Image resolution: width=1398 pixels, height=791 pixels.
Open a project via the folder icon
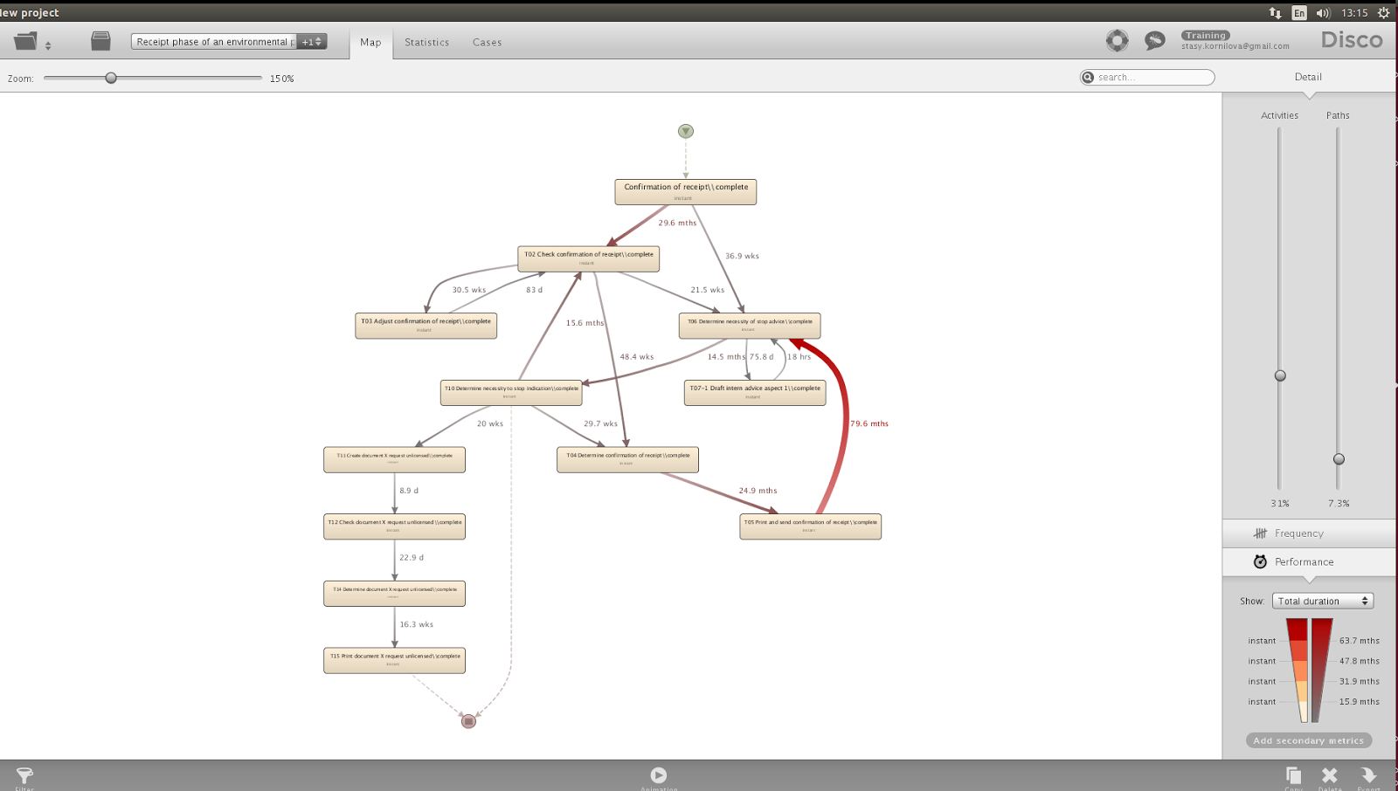coord(24,40)
